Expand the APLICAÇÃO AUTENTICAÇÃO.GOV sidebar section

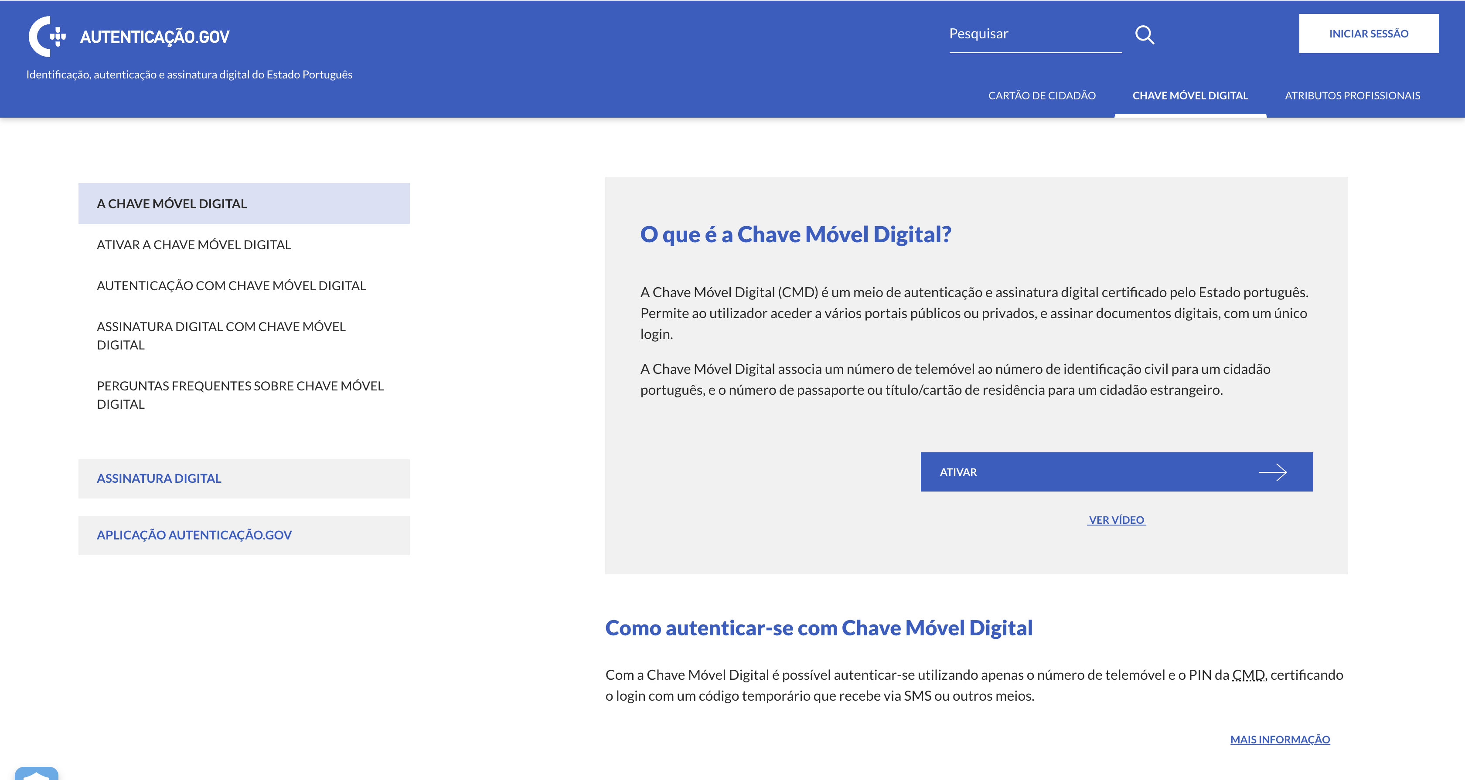pyautogui.click(x=194, y=534)
